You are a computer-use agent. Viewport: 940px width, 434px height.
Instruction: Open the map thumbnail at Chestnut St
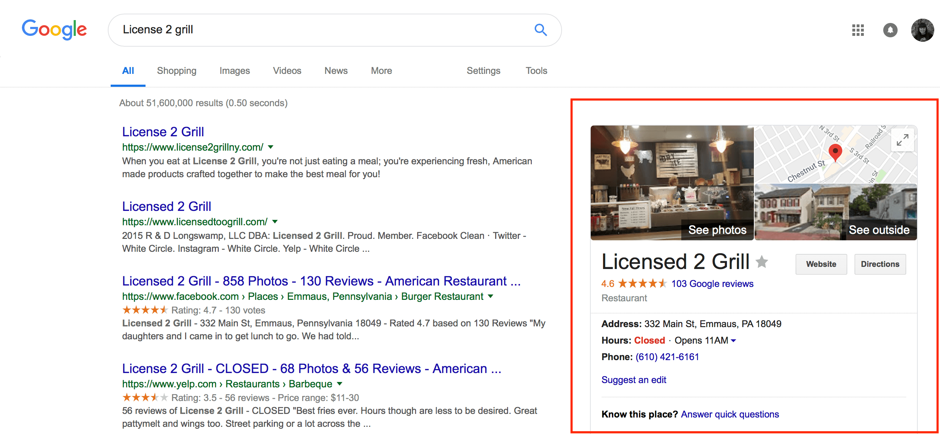[835, 154]
